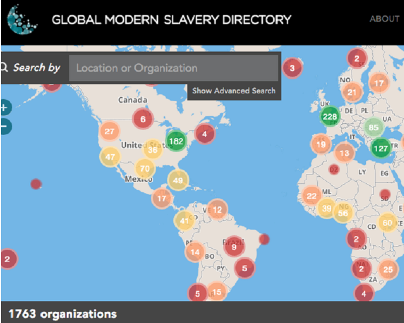
Task: Open the 70 cluster above Mexico
Action: [144, 169]
